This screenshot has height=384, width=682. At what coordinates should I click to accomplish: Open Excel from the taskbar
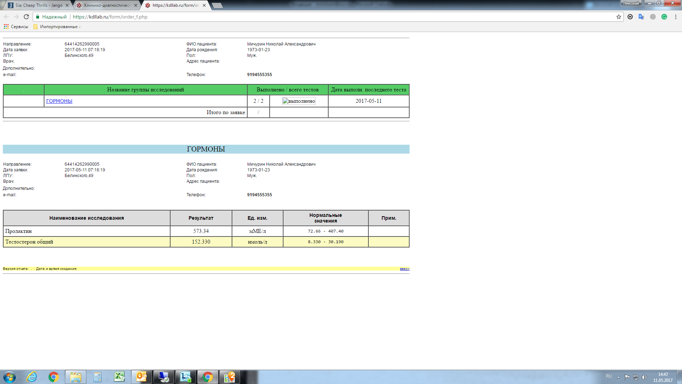[x=119, y=377]
